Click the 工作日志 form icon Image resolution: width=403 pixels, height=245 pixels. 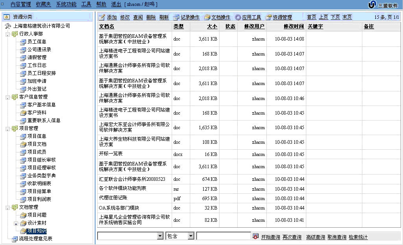tap(23, 65)
